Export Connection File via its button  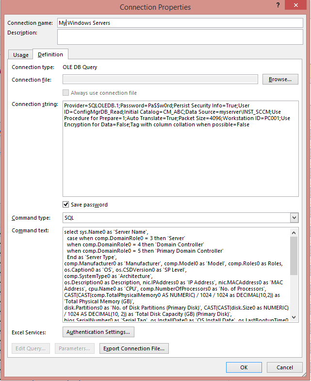(x=134, y=348)
